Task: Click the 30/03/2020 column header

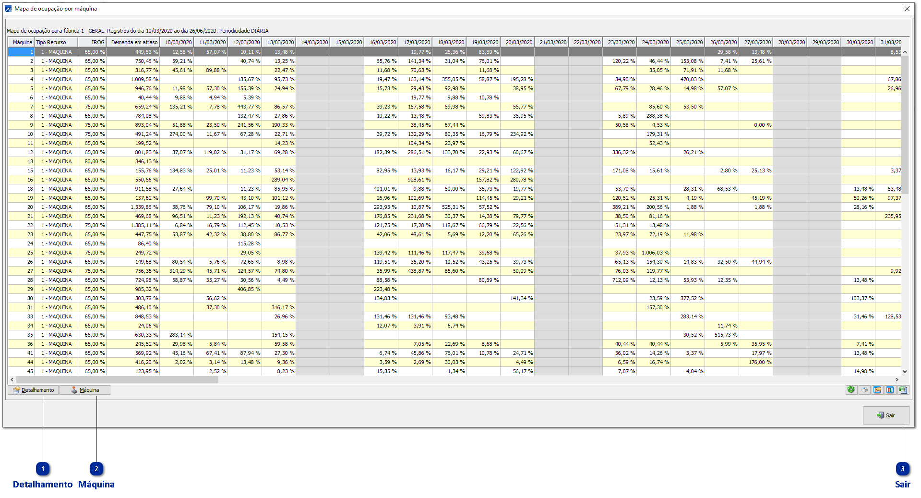Action: 858,42
